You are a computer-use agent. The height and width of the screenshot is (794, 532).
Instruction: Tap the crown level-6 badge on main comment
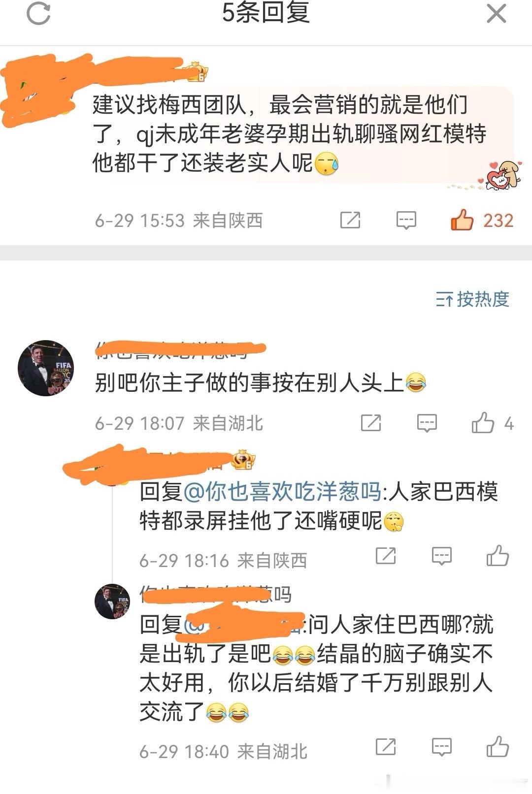tap(197, 71)
